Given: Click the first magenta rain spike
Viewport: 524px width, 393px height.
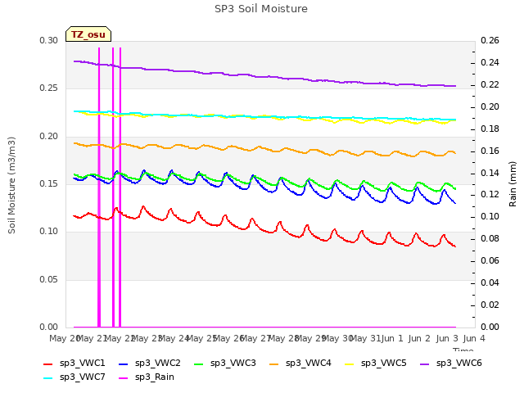Looking at the screenshot, I should [x=99, y=187].
